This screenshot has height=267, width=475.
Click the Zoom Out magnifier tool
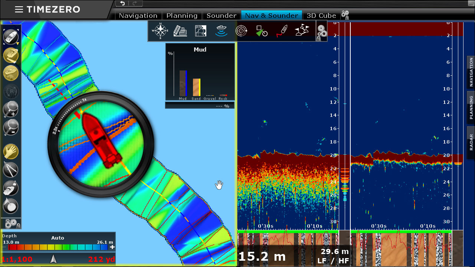pyautogui.click(x=10, y=127)
